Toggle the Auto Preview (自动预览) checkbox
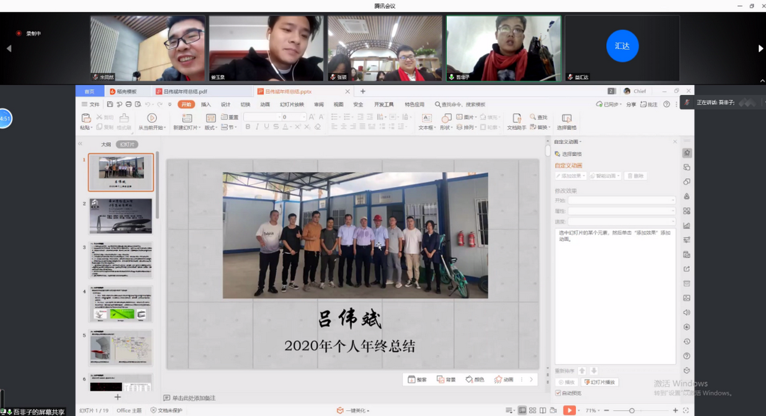 (558, 393)
